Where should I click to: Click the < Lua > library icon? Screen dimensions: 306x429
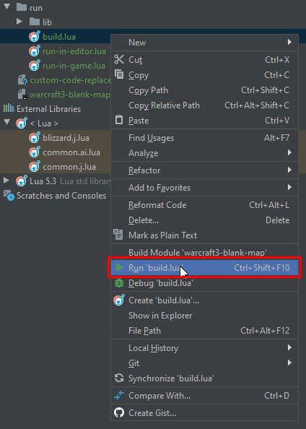tap(22, 123)
